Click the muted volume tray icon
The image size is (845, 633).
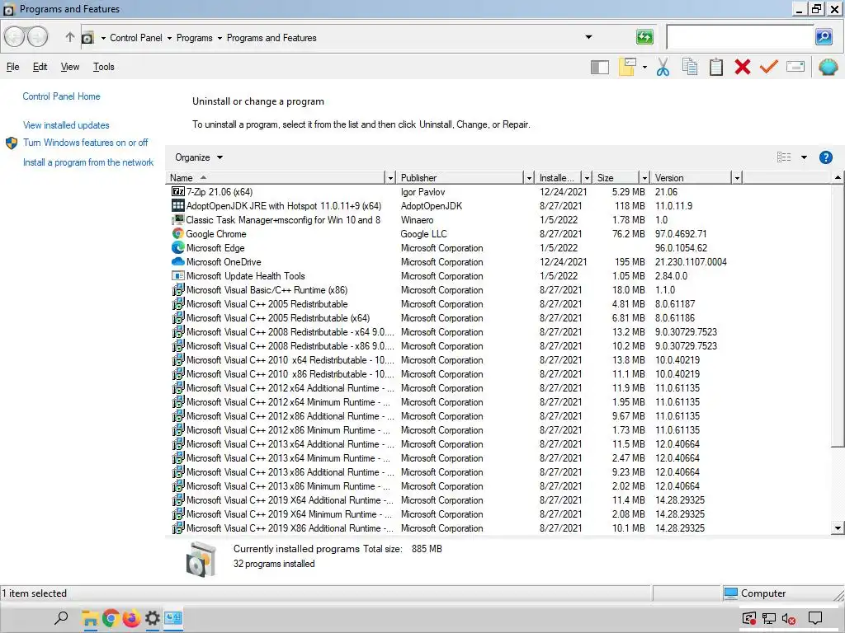coord(789,619)
